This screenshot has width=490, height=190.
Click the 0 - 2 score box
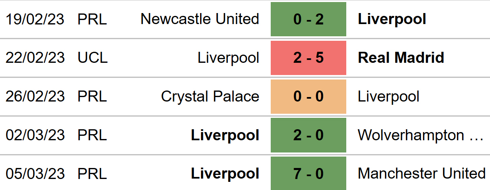click(308, 19)
